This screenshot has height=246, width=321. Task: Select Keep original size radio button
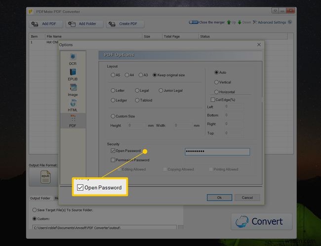click(x=155, y=75)
